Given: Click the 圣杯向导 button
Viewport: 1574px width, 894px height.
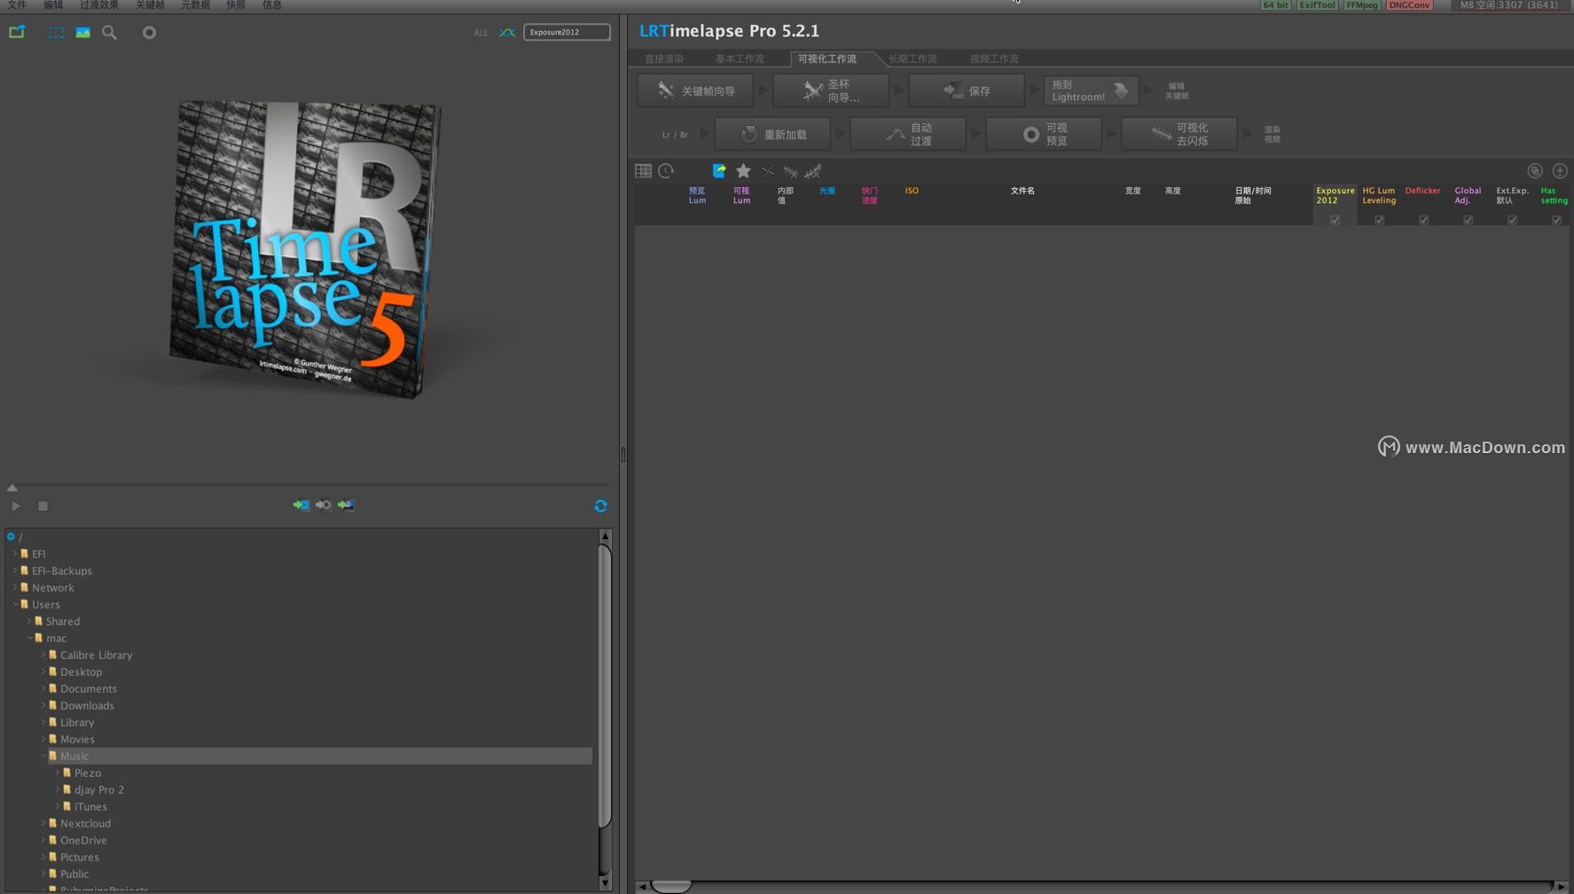Looking at the screenshot, I should pos(831,90).
